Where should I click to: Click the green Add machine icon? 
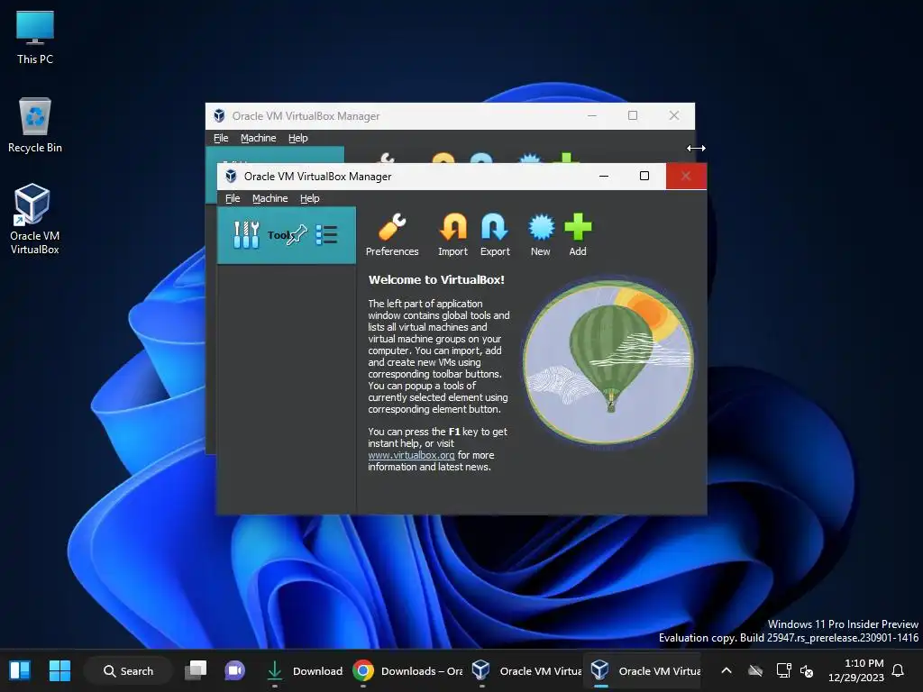click(578, 235)
